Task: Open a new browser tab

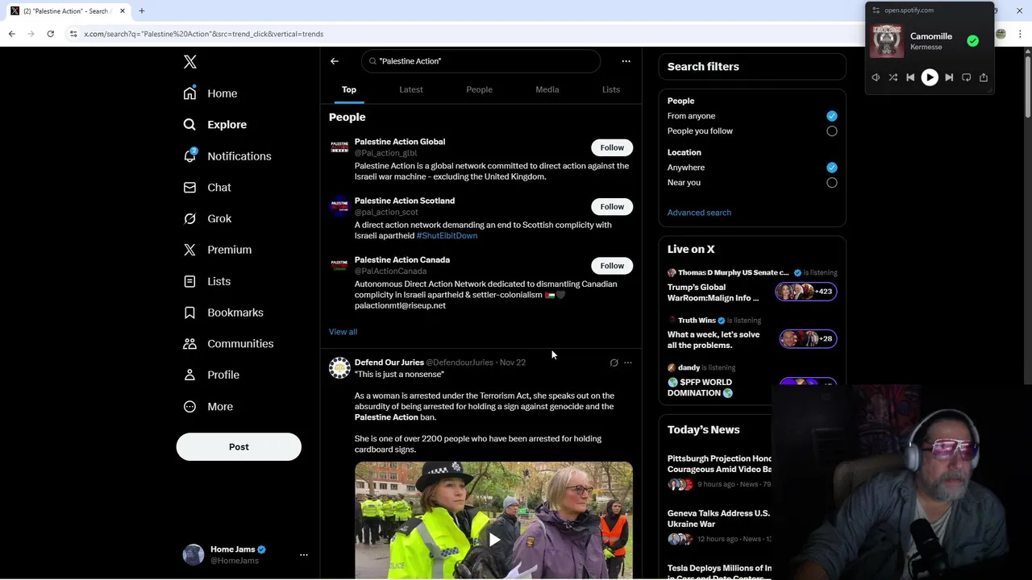Action: (142, 11)
